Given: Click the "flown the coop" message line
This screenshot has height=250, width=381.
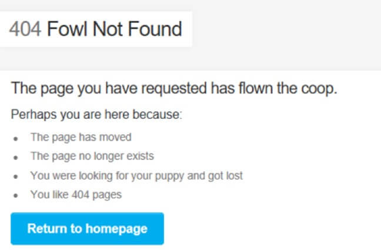Looking at the screenshot, I should pos(174,89).
